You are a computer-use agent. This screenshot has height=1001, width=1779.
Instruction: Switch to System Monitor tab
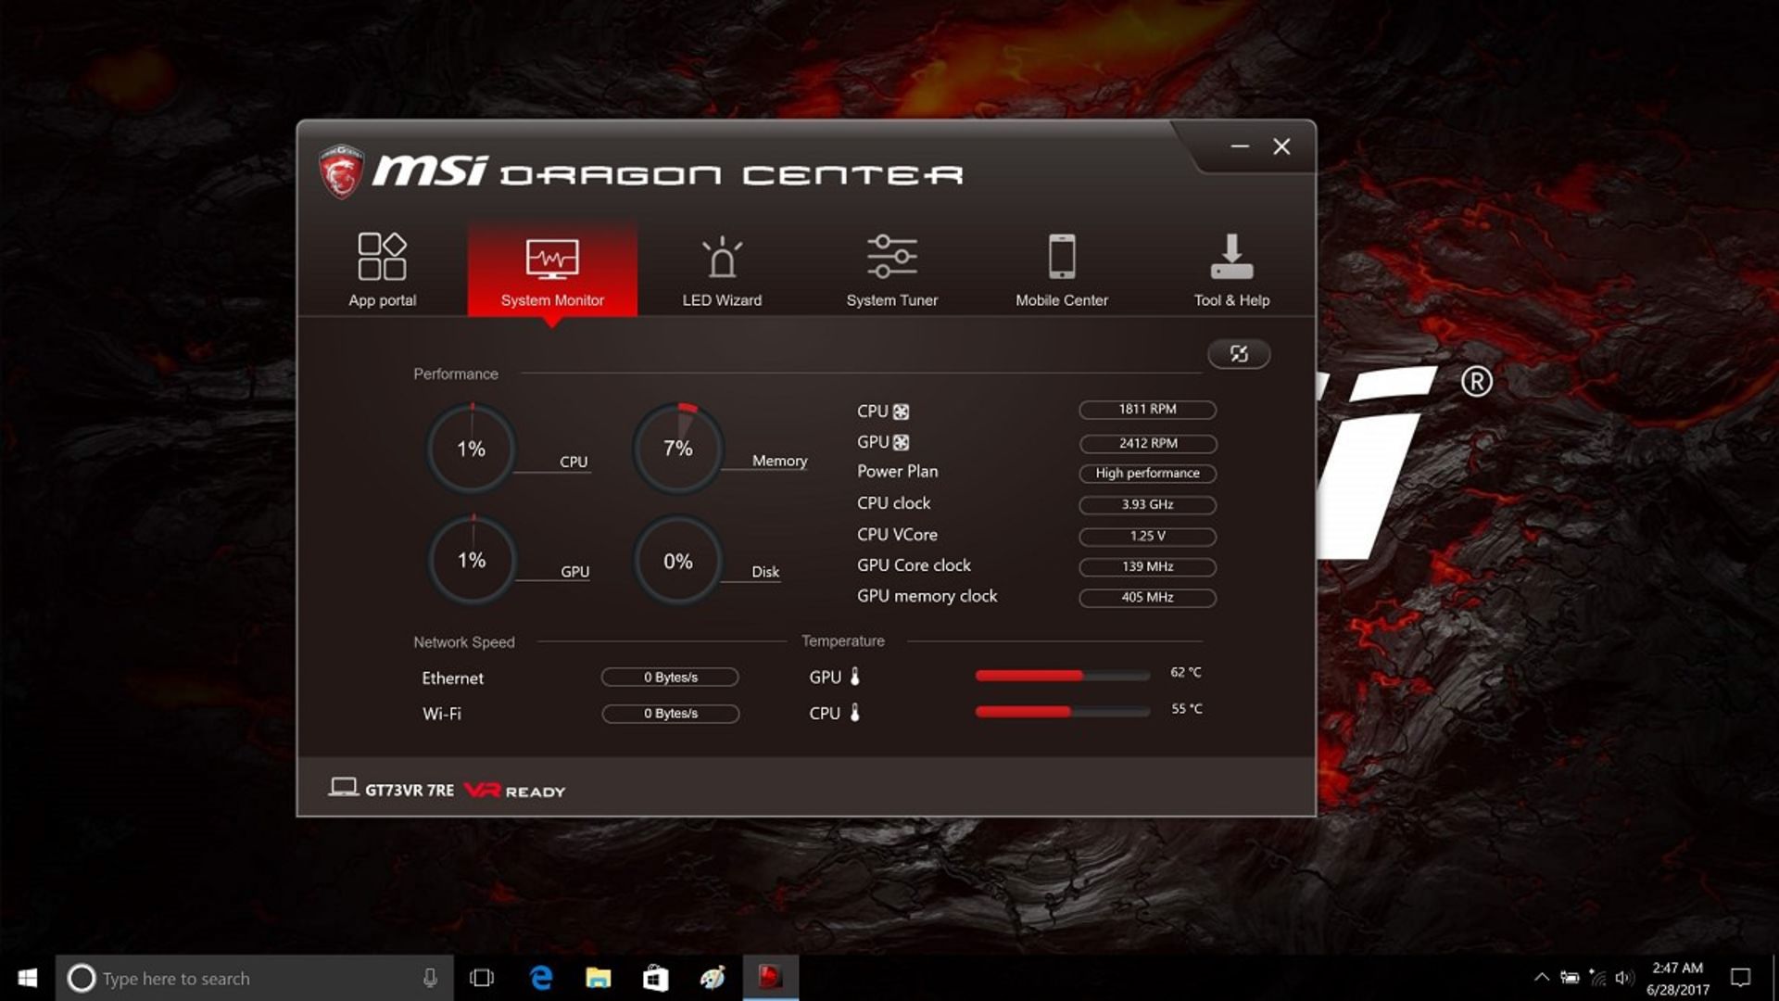click(x=552, y=269)
